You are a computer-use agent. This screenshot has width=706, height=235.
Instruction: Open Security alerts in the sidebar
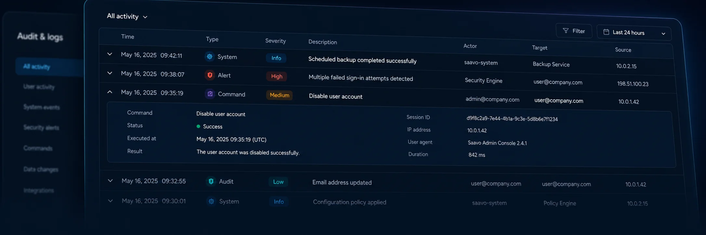pyautogui.click(x=41, y=128)
